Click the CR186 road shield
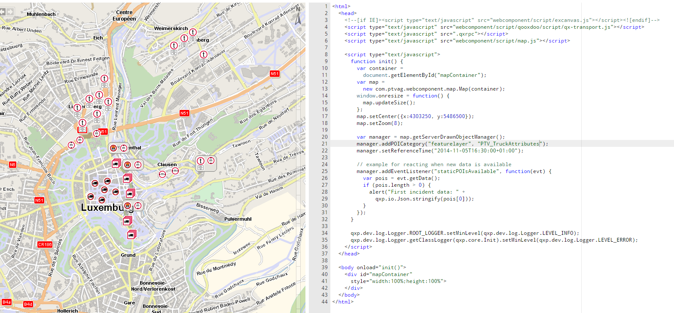The image size is (674, 313). (x=45, y=244)
